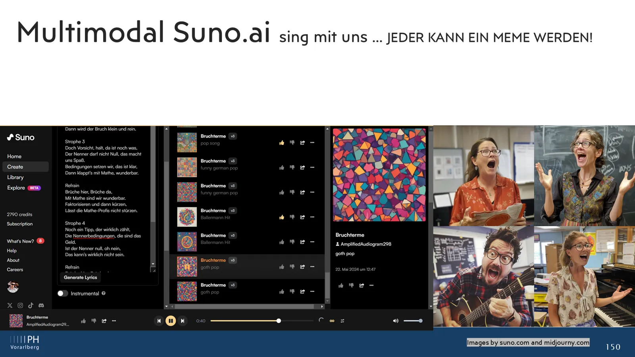Pause the playing goth pop thumbnail
This screenshot has height=357, width=635.
point(187,267)
